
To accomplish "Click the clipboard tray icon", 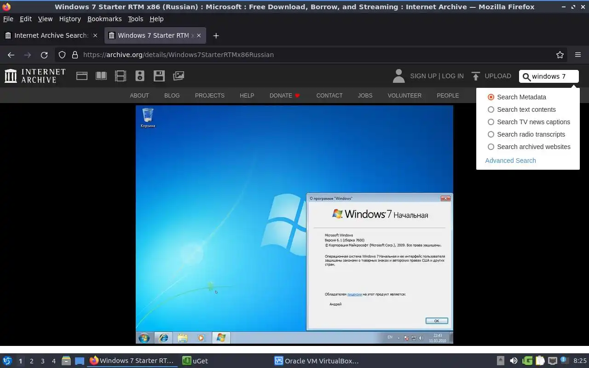I will [540, 361].
